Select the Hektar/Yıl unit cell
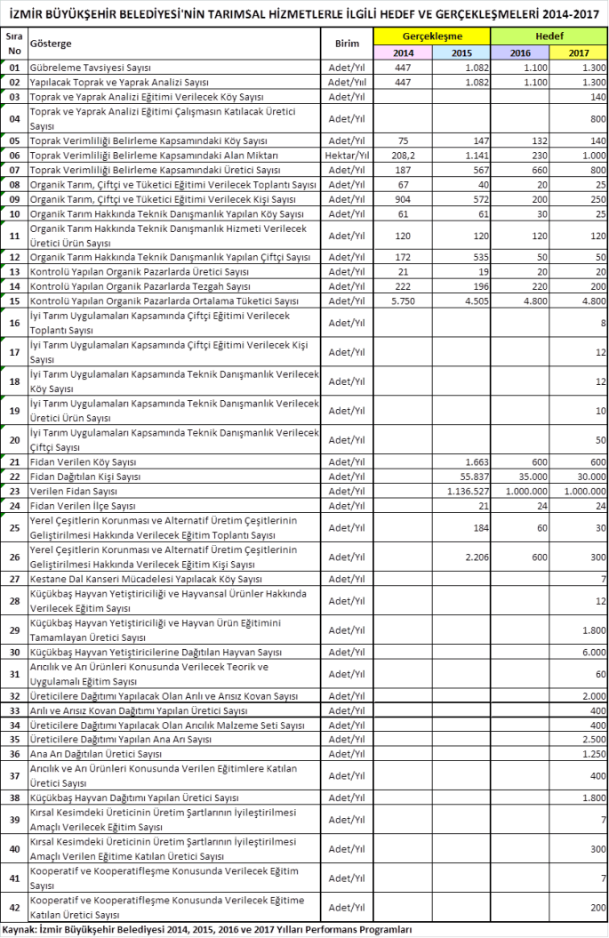Image resolution: width=609 pixels, height=938 pixels. point(347,155)
